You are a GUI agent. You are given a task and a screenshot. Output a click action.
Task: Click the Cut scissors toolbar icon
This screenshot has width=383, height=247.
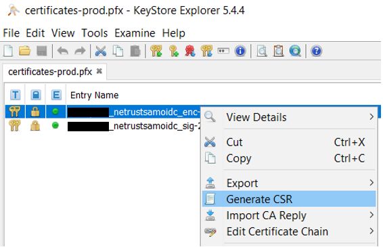(101, 51)
